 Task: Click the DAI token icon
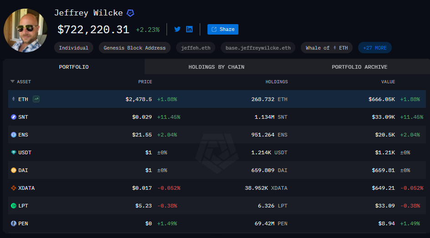point(14,170)
